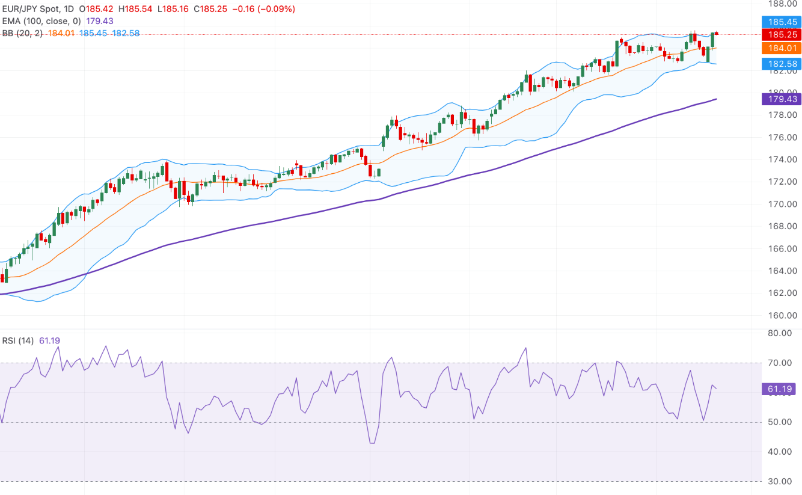Click the purple 179.43 EMA price tag
Image resolution: width=802 pixels, height=495 pixels.
(x=781, y=99)
